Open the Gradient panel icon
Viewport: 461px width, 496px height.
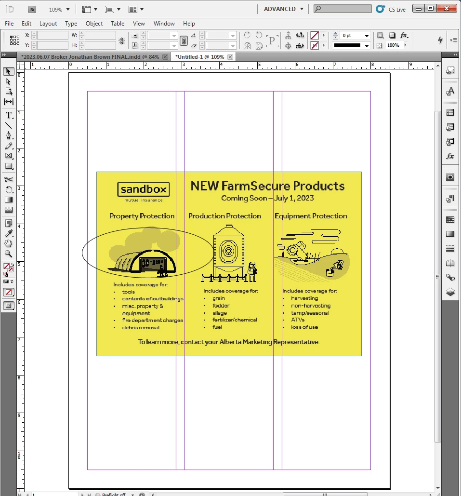tap(450, 234)
